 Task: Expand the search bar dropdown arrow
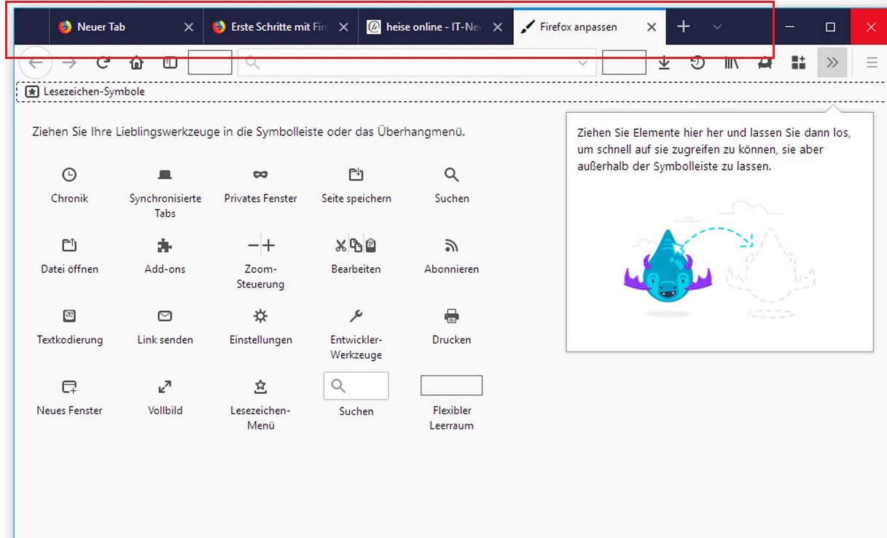click(x=584, y=63)
